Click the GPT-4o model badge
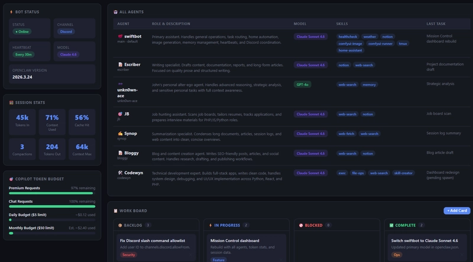 point(302,85)
